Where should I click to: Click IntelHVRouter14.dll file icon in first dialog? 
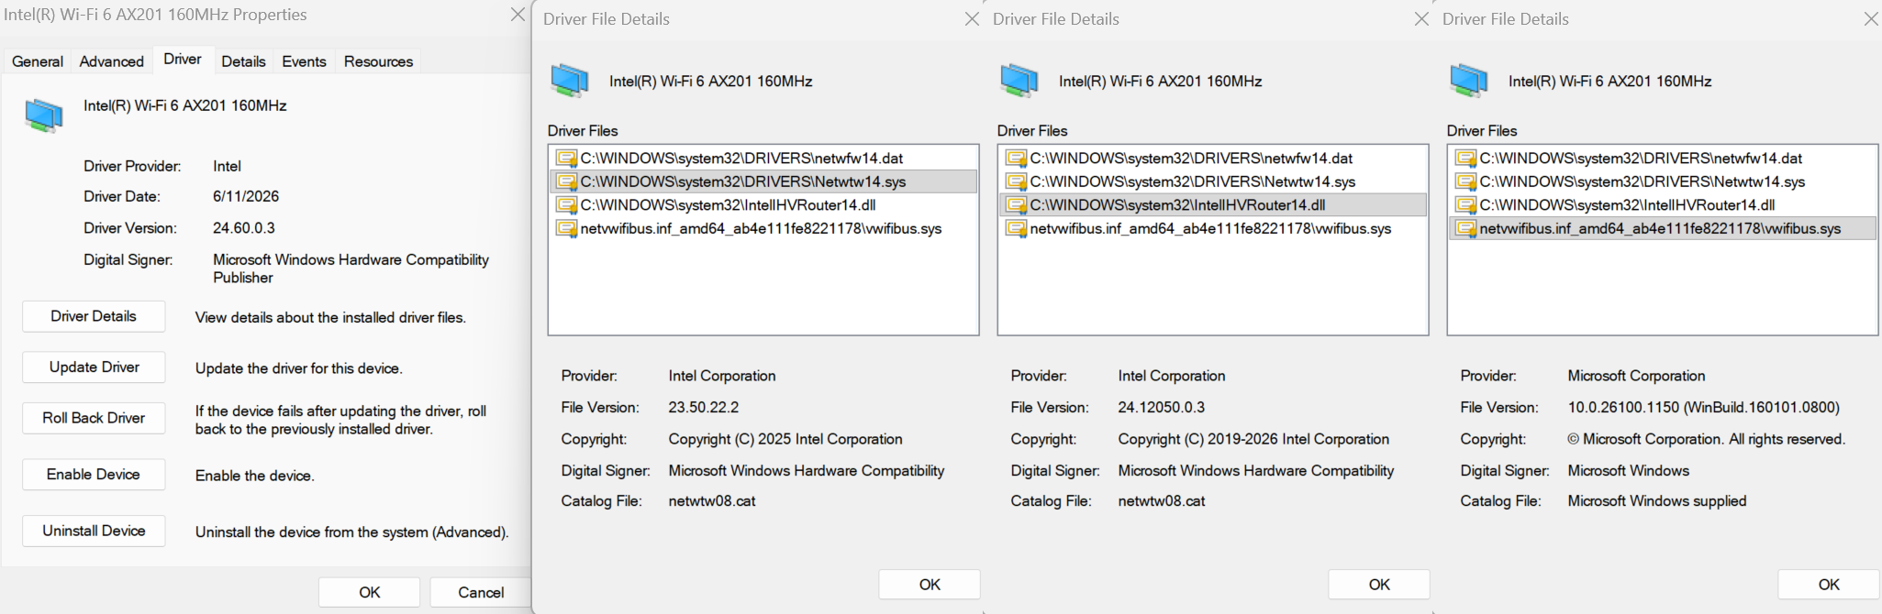pyautogui.click(x=567, y=205)
